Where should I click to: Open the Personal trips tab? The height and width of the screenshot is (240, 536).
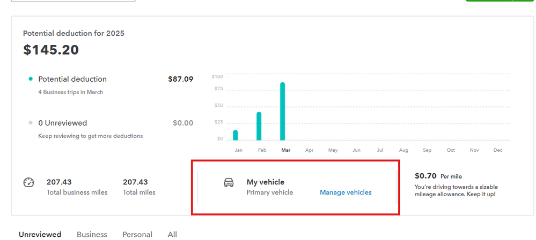tap(137, 234)
